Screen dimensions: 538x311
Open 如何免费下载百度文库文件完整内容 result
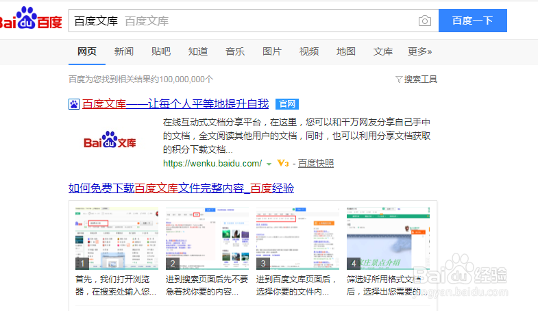pyautogui.click(x=181, y=188)
